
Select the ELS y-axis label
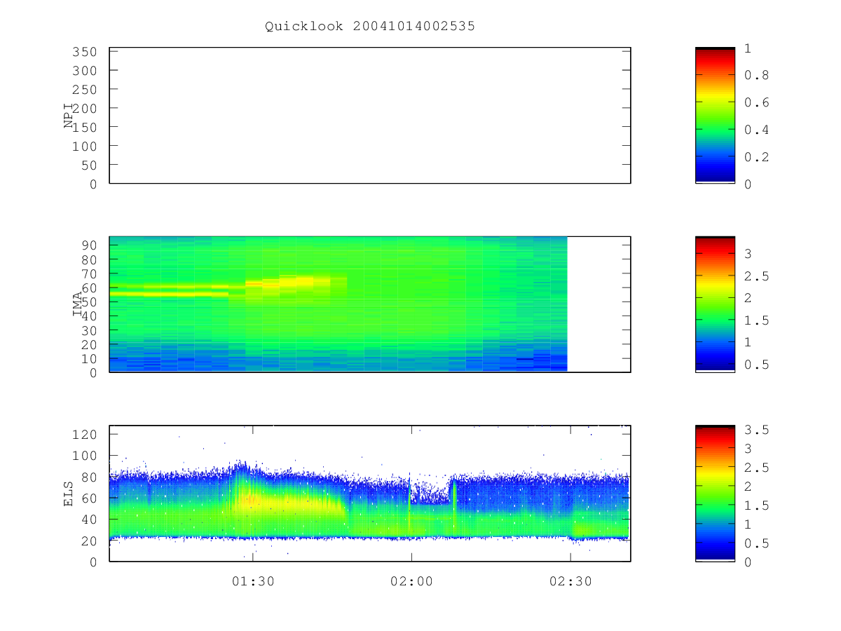tap(69, 494)
